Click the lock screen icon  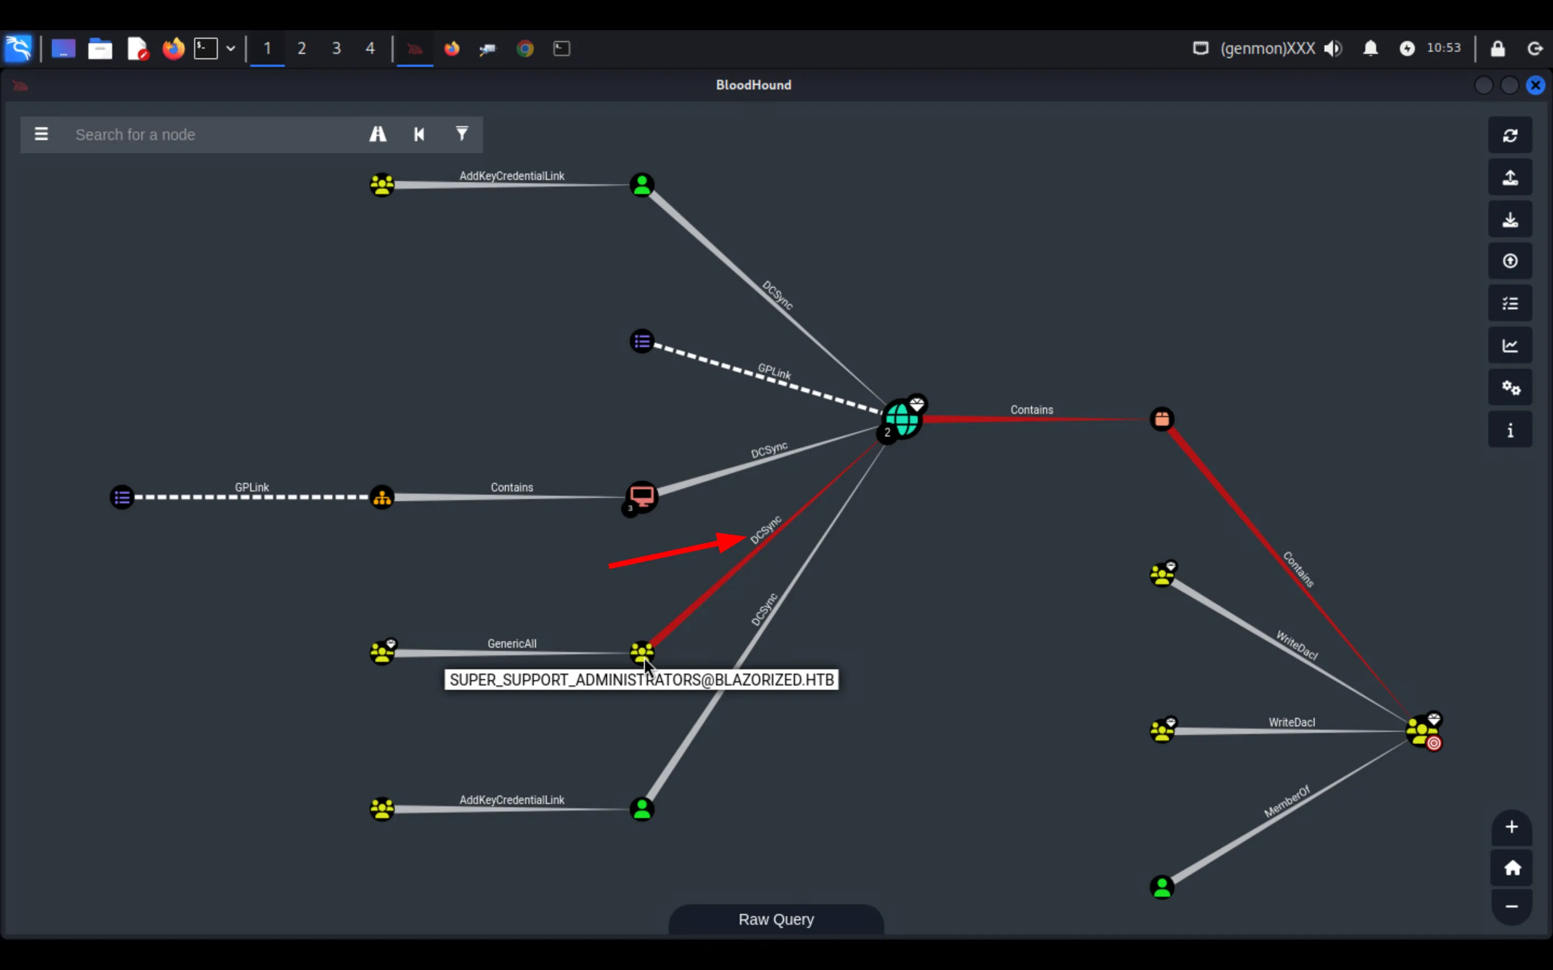[1497, 48]
